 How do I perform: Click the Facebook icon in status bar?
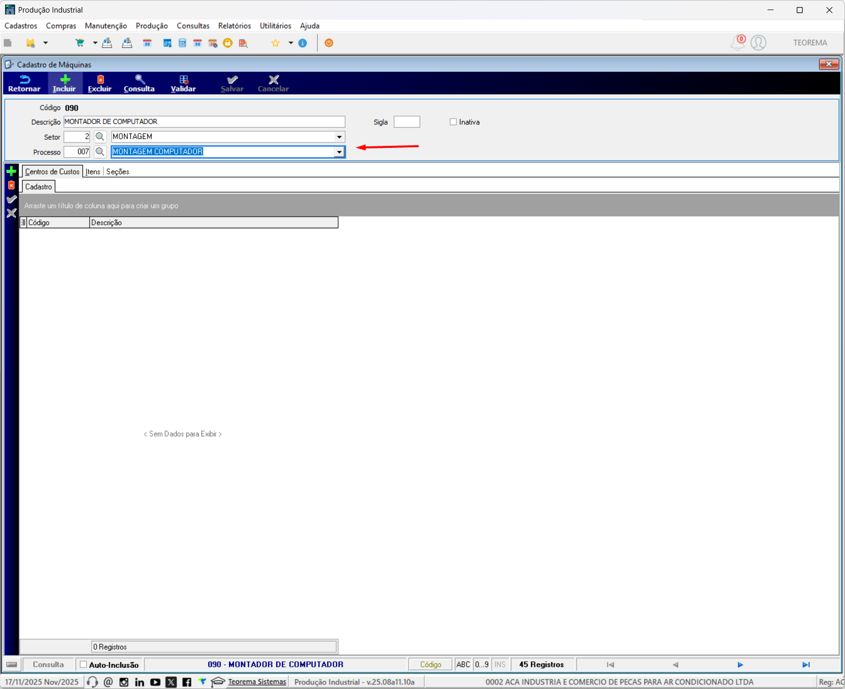point(187,682)
